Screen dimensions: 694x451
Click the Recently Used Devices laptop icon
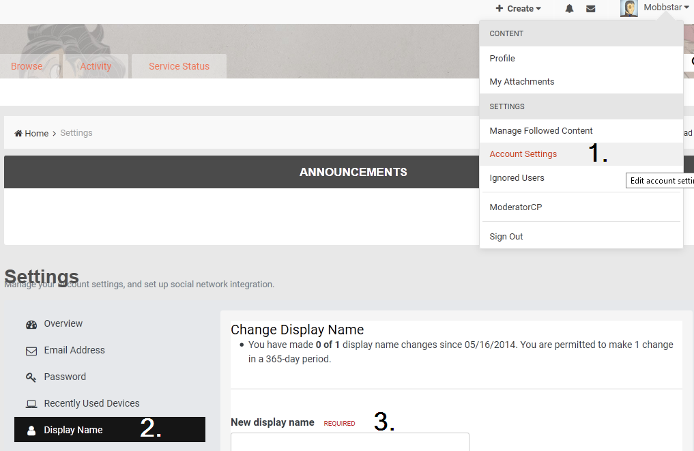31,404
